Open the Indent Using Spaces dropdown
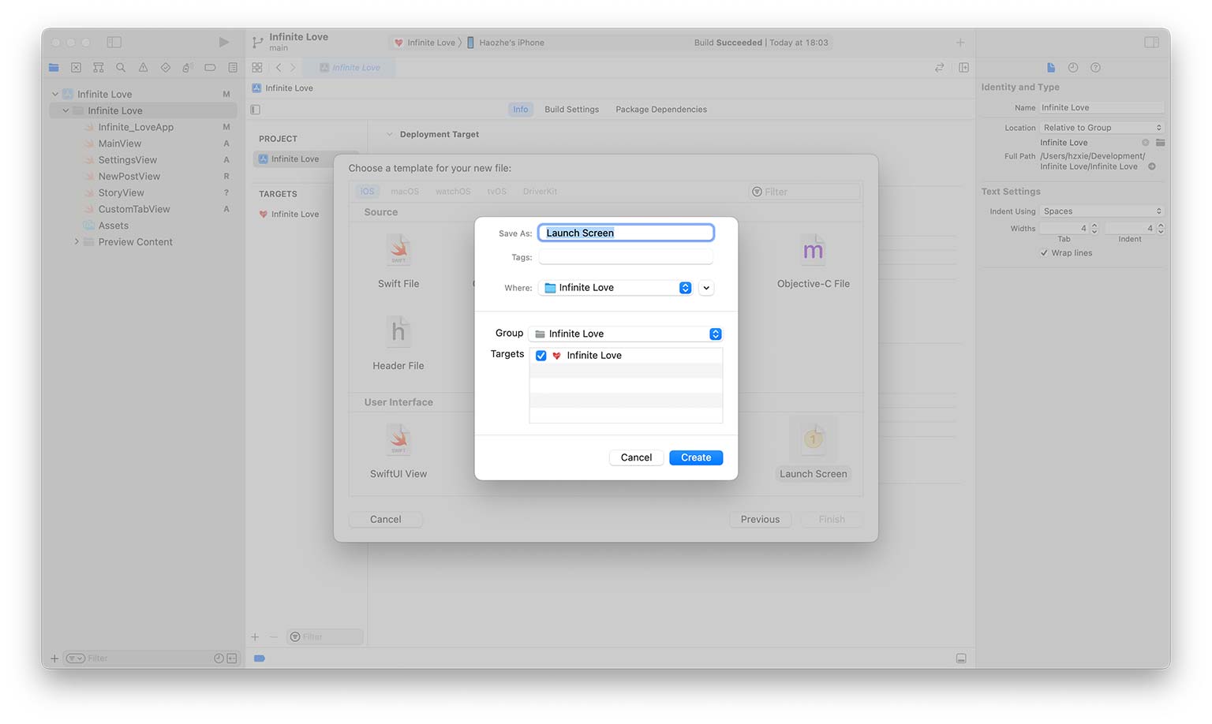1212x724 pixels. point(1102,211)
